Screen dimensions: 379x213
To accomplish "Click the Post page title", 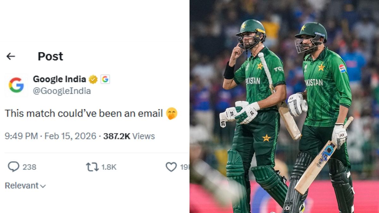I will point(50,56).
